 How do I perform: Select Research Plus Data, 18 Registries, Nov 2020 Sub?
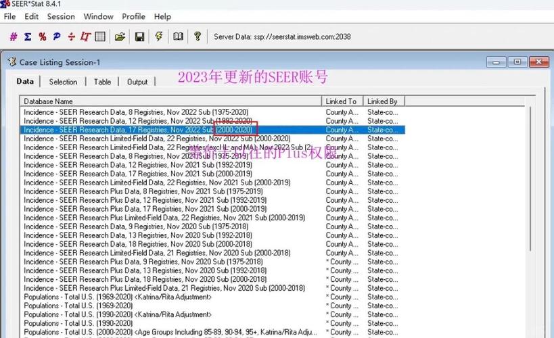[x=145, y=279]
